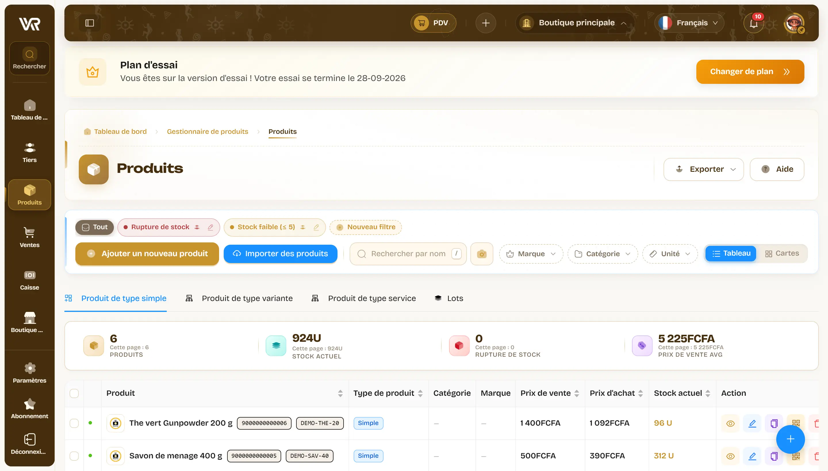
Task: Sort by Stock actuel column
Action: coord(708,393)
